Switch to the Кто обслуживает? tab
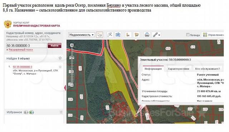The image size is (229, 132). click(x=208, y=69)
